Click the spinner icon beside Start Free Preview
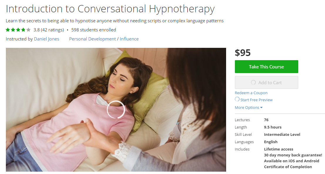 click(x=237, y=99)
